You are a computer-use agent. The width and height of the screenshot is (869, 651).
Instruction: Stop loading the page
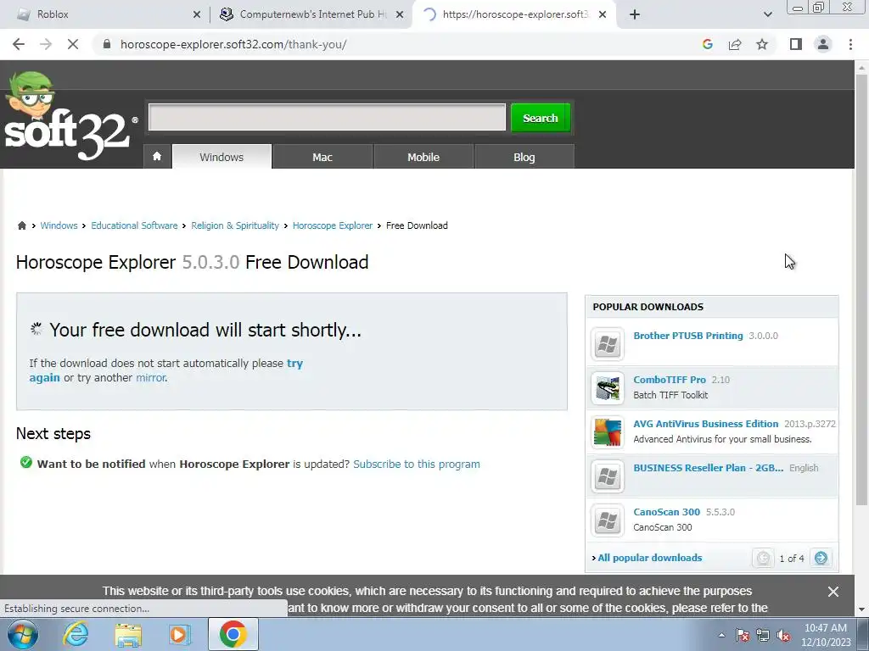[x=73, y=44]
